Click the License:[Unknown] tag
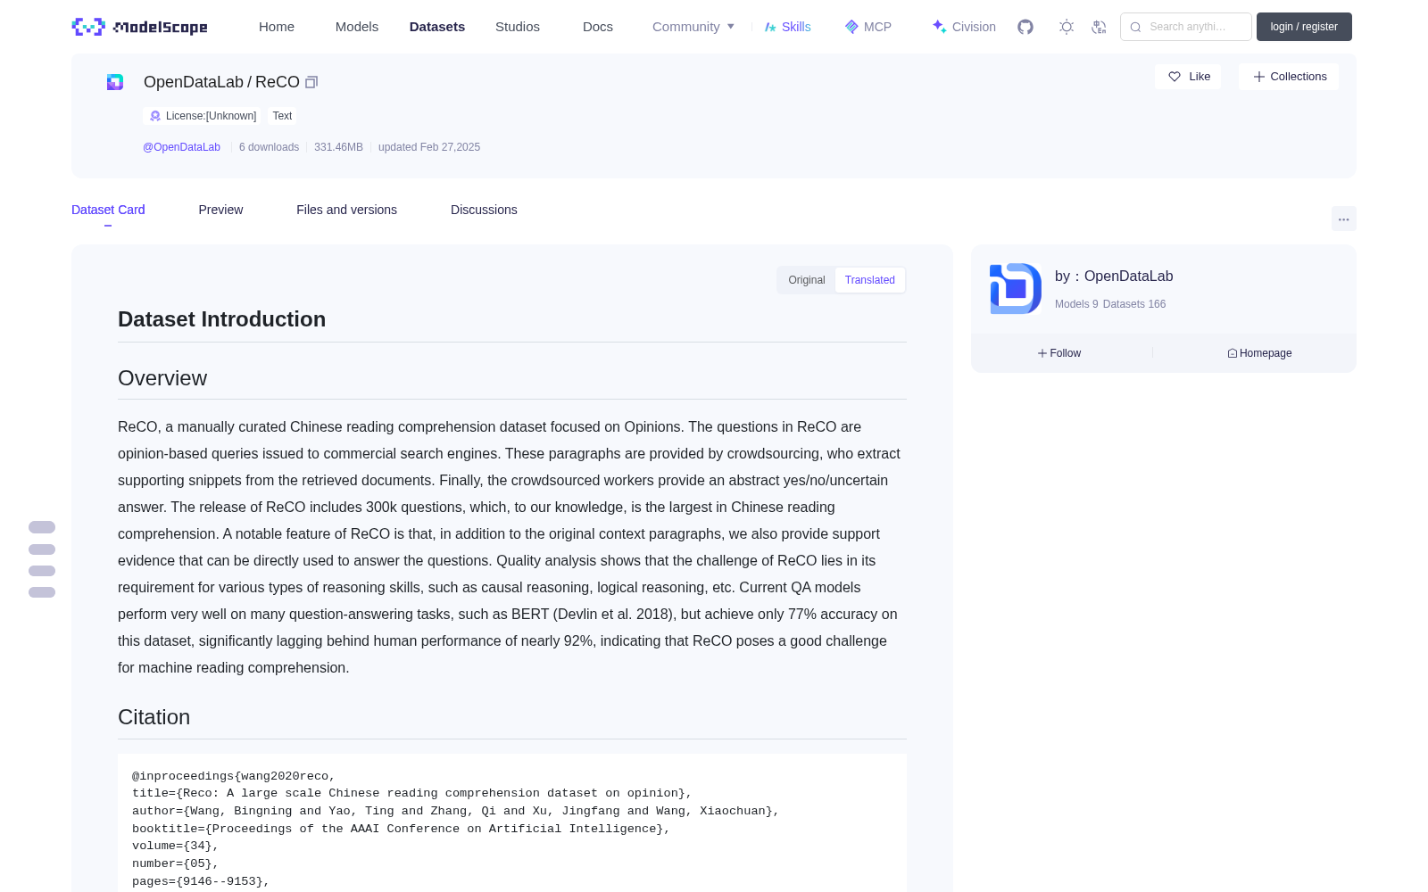Screen dimensions: 1428x892 tap(203, 116)
